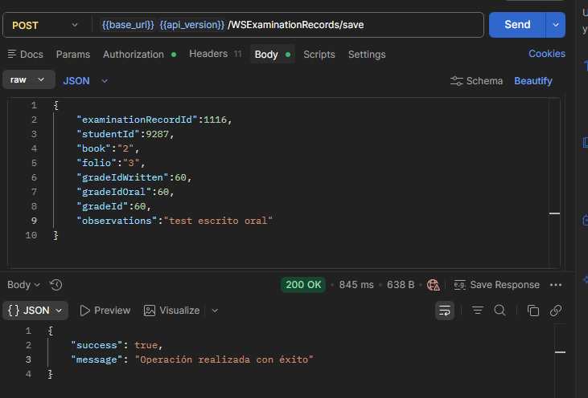Open more response options ellipsis
588x398 pixels.
(555, 285)
